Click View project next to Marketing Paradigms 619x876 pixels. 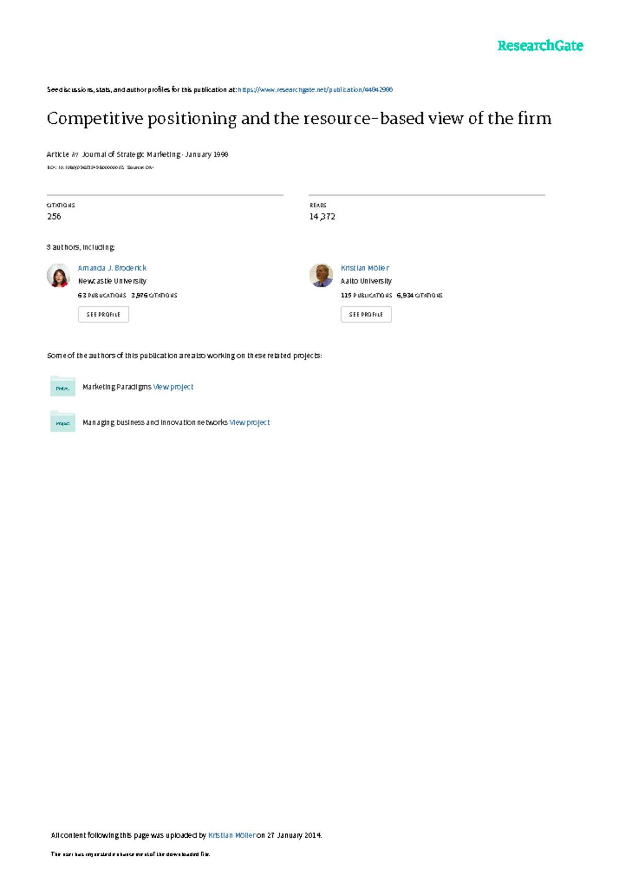click(173, 387)
